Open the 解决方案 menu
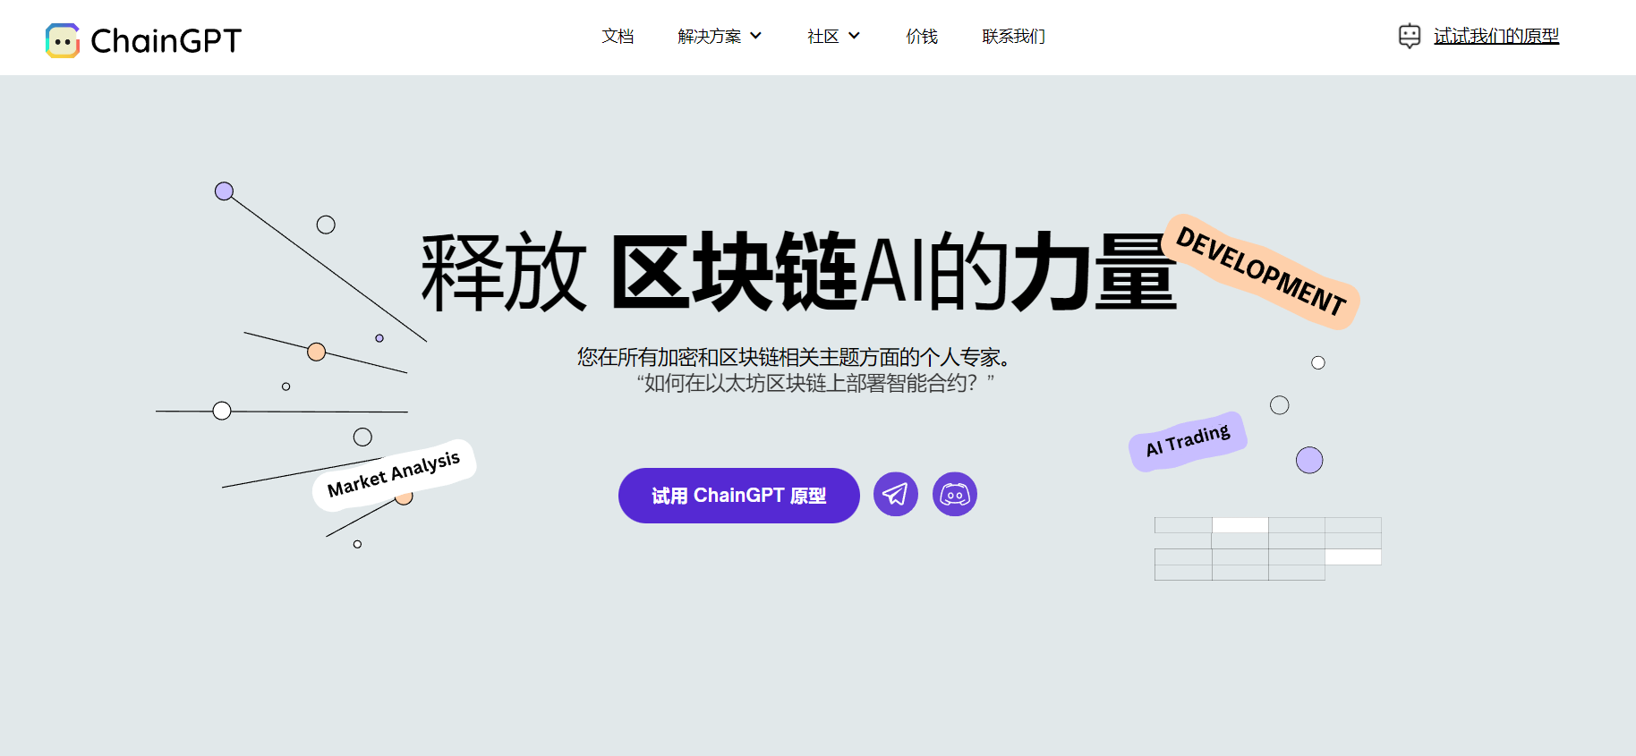 point(709,36)
